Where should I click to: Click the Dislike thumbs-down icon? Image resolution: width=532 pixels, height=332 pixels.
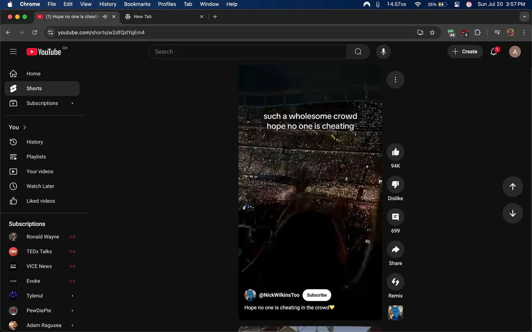(395, 185)
